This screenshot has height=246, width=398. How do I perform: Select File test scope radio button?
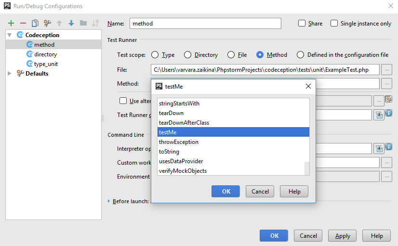click(231, 55)
